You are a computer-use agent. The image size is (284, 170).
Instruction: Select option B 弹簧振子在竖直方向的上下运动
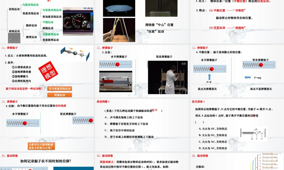(x=126, y=124)
